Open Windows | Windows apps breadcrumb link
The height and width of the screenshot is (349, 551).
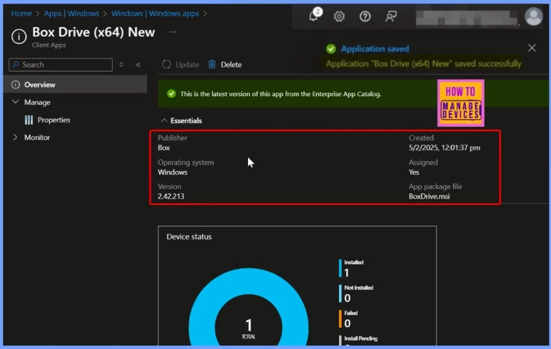click(155, 13)
